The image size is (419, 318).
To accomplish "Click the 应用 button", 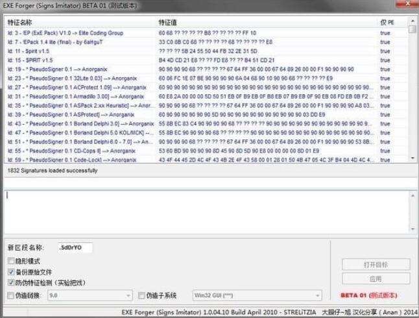I will [x=376, y=278].
